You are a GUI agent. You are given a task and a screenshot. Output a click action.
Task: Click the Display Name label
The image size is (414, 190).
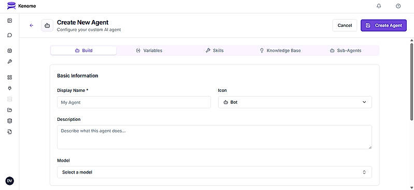click(73, 90)
